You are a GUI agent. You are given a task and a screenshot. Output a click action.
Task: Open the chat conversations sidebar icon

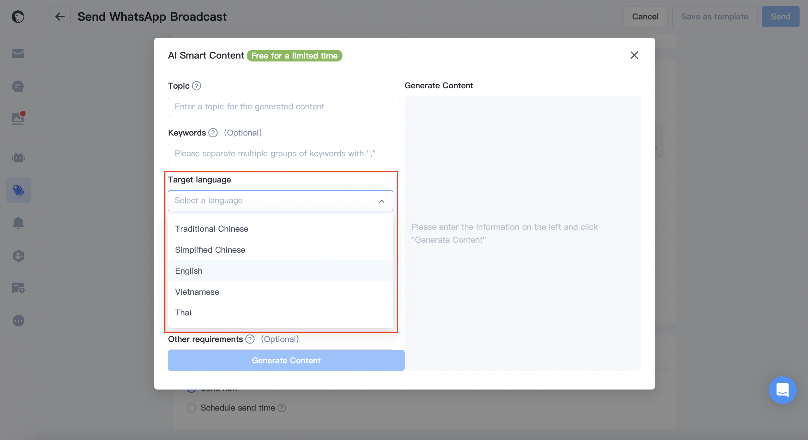18,87
